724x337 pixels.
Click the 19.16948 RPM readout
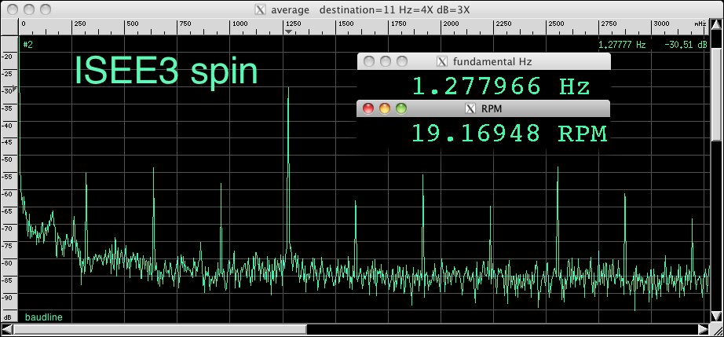pos(509,134)
